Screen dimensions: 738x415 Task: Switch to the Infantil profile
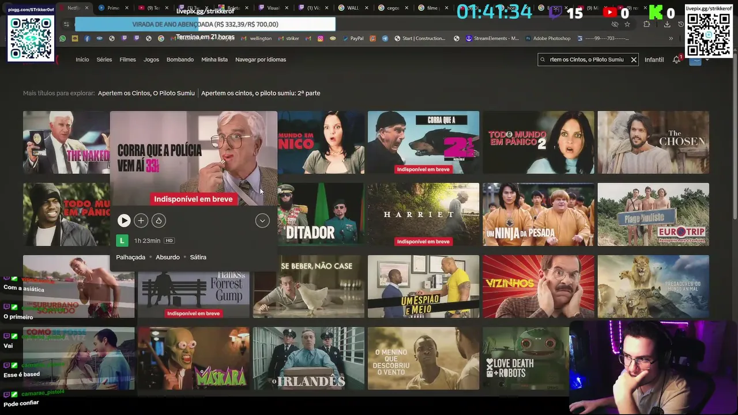654,59
